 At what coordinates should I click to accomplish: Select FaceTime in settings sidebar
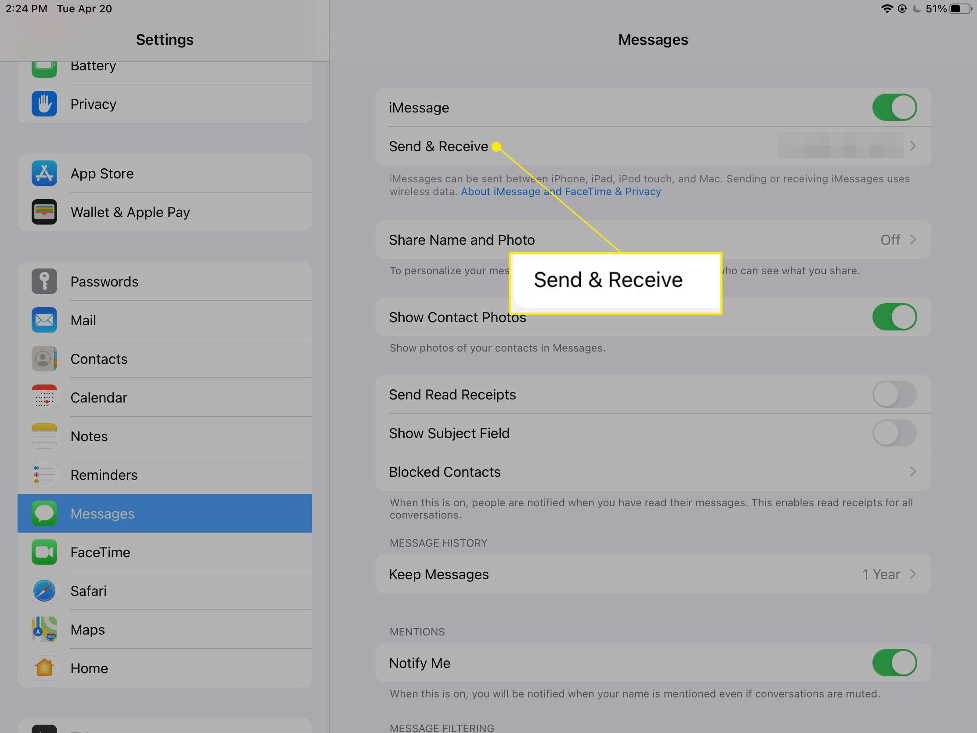click(x=164, y=552)
